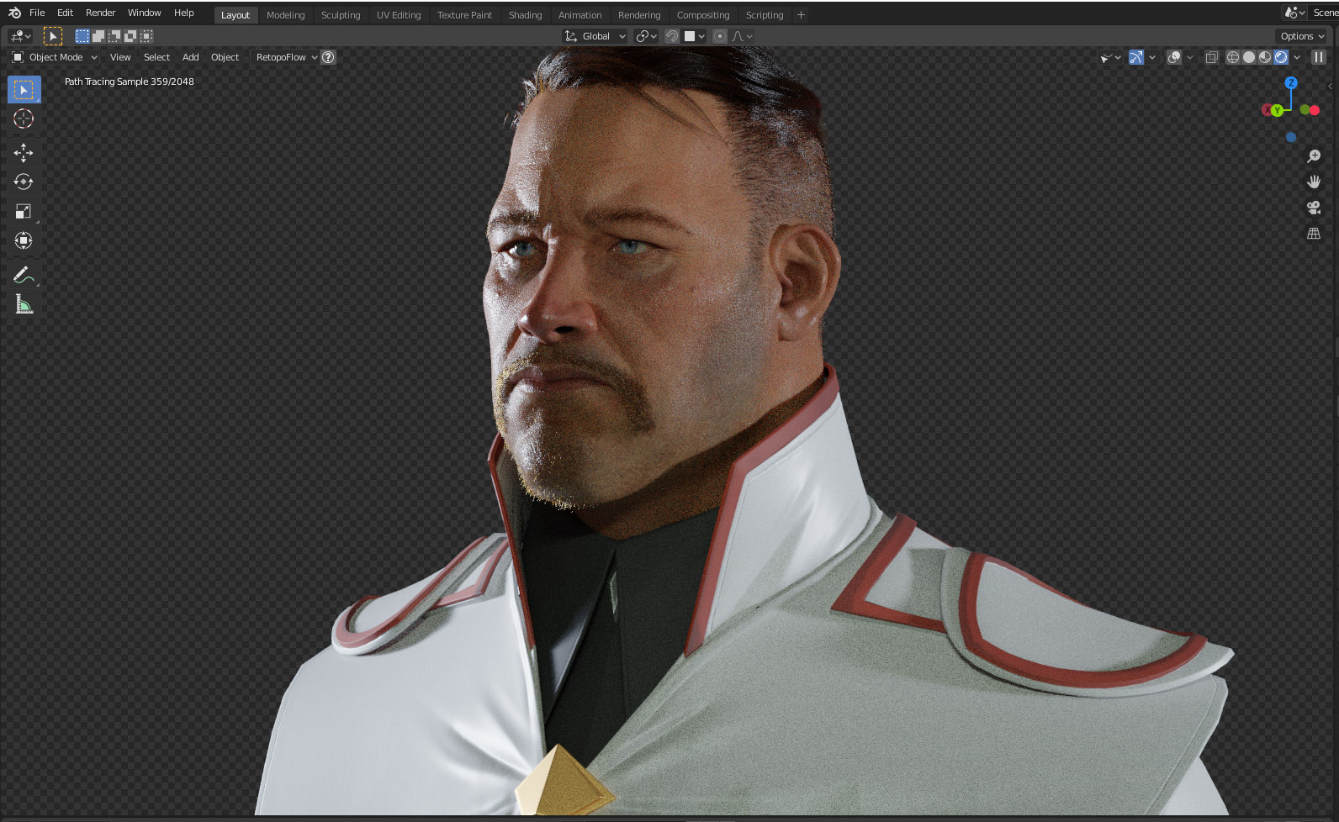Open the editor type dropdown
Image resolution: width=1339 pixels, height=822 pixels.
click(x=20, y=36)
